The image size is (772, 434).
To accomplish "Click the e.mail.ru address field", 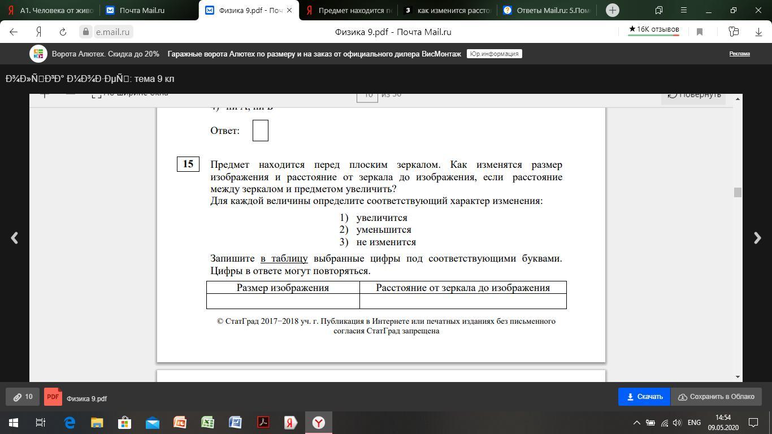I will [112, 32].
